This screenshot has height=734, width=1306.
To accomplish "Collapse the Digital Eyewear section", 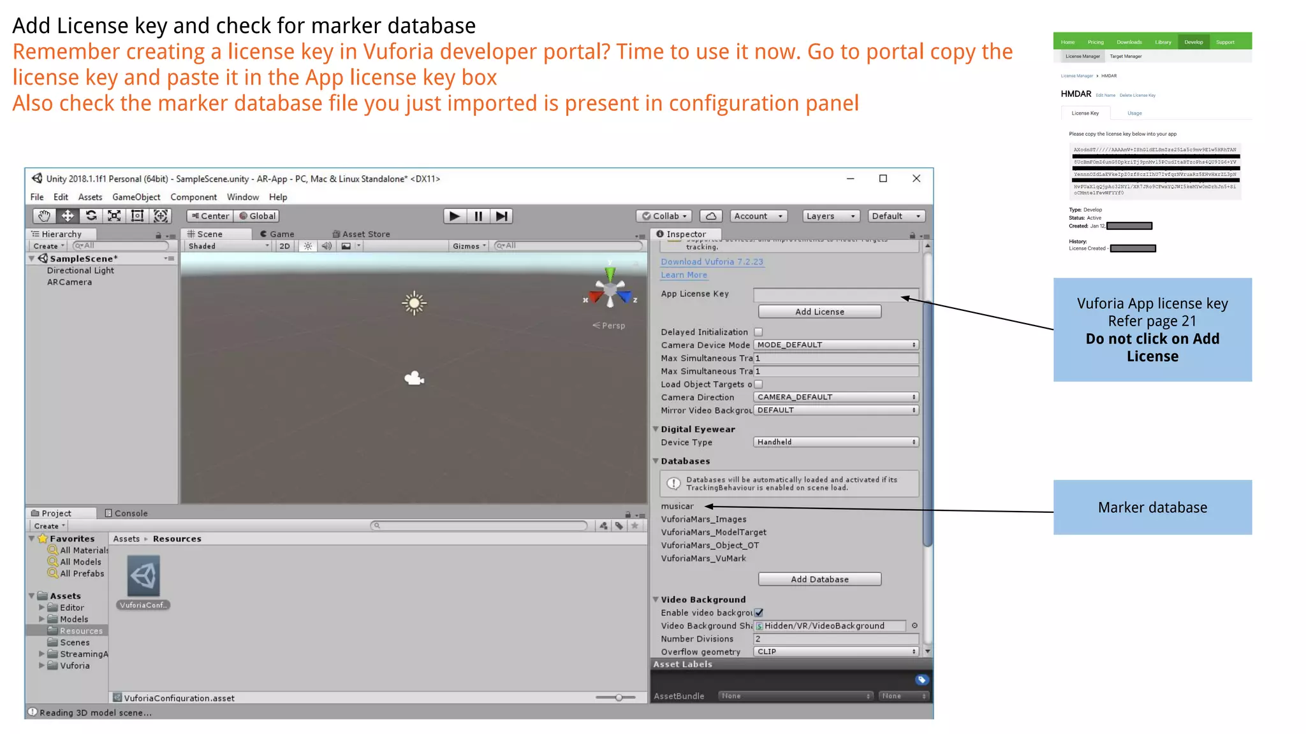I will point(656,429).
